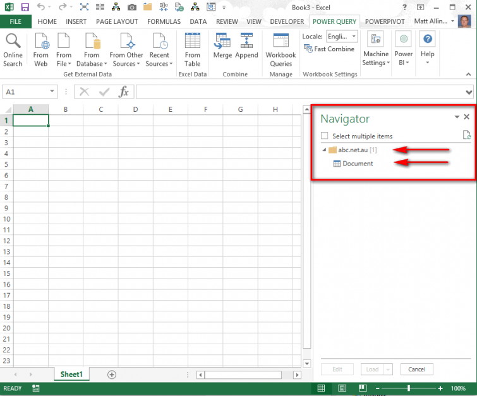Viewport: 477px width, 396px height.
Task: Add a new sheet with plus button
Action: 112,375
